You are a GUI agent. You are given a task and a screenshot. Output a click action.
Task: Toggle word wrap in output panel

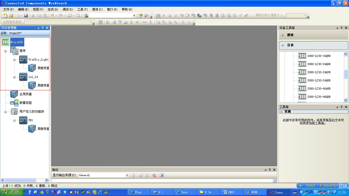(x=161, y=175)
